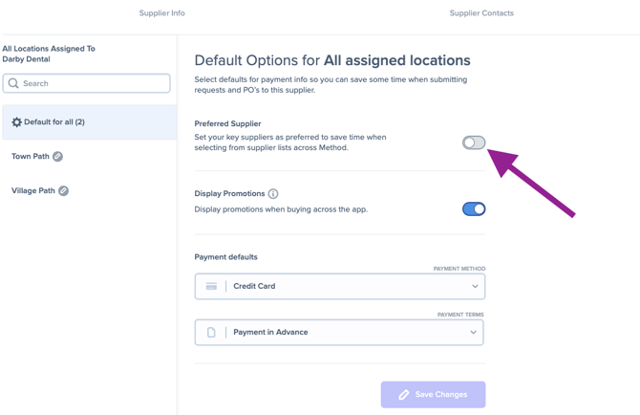Click the gear icon beside Default for all

tap(16, 122)
